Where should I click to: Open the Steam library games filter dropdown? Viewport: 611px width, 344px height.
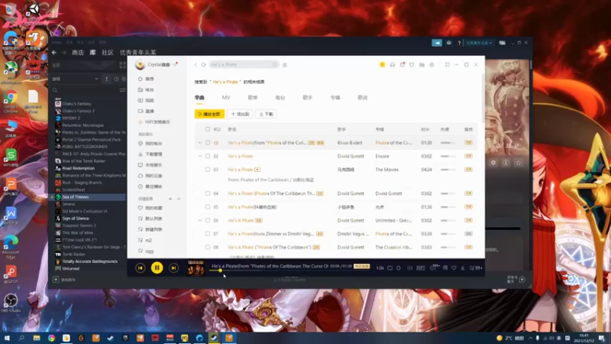76,79
